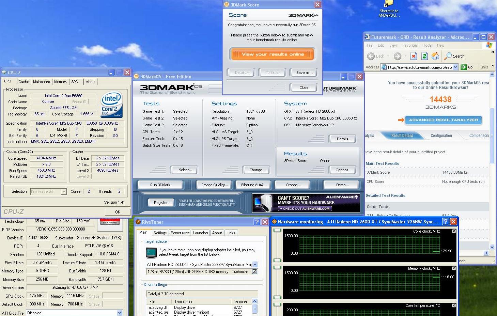Close the Memory clock graph with its X
Screen dimensions: 497x316
point(454,268)
